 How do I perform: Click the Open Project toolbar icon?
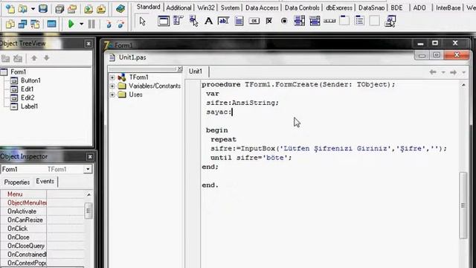click(72, 9)
